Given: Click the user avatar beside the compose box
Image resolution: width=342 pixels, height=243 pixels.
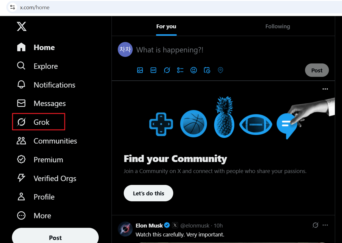Looking at the screenshot, I should 125,49.
